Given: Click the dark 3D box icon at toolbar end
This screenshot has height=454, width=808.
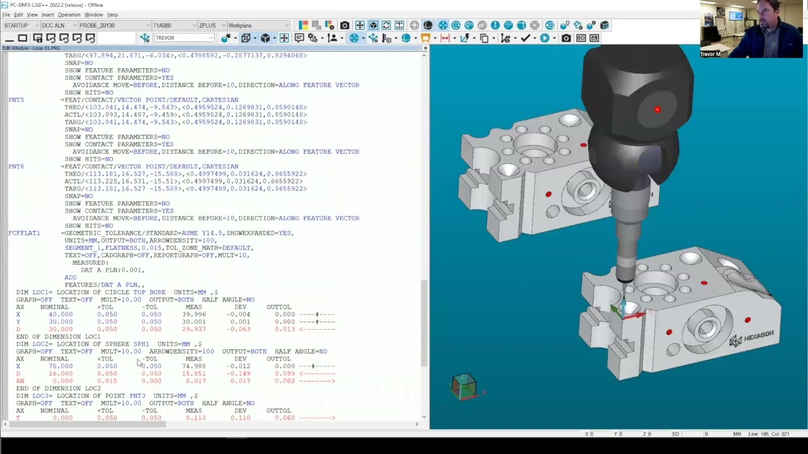Looking at the screenshot, I should [x=605, y=25].
